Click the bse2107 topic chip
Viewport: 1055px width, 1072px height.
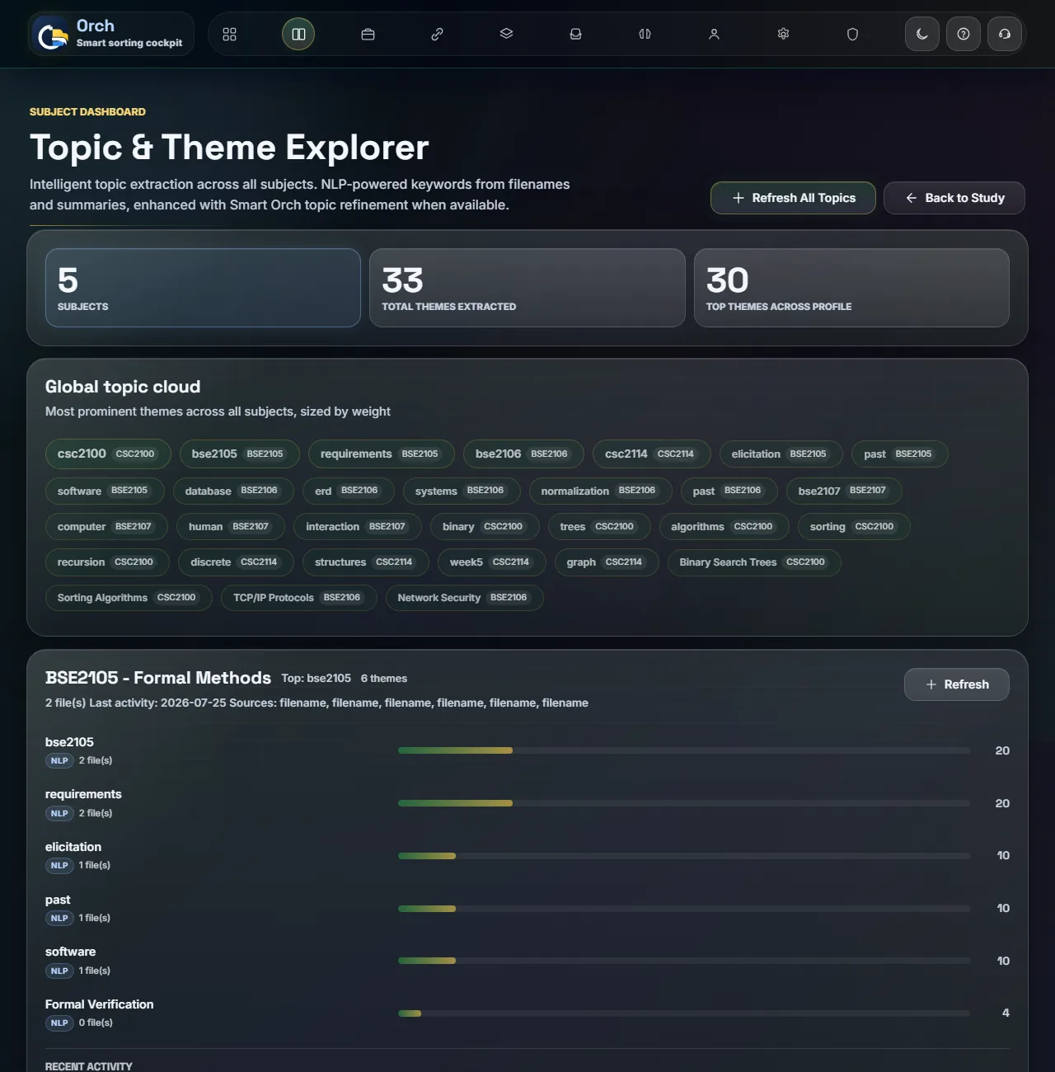point(844,491)
